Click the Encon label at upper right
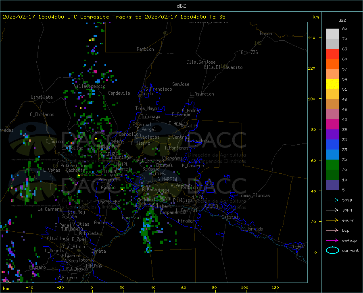 point(266,33)
